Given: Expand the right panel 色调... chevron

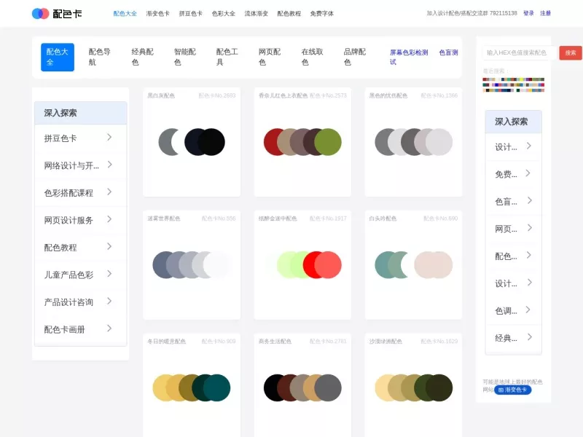Looking at the screenshot, I should point(528,310).
